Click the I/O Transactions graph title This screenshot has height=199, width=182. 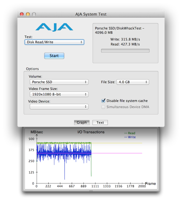click(91, 132)
